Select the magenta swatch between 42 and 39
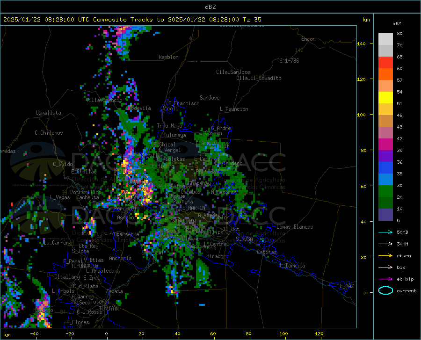 385,145
